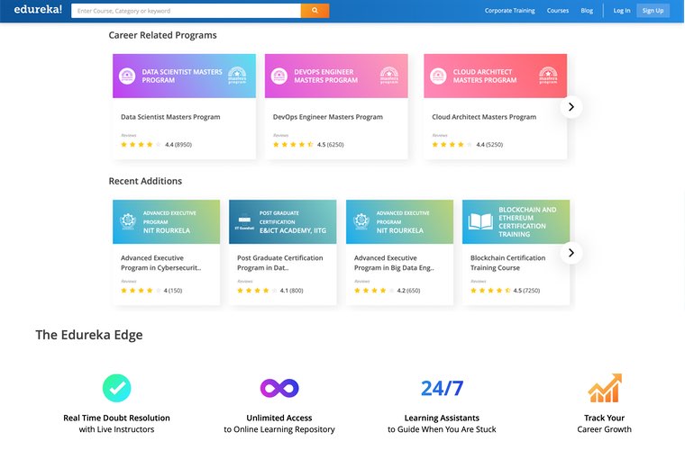The width and height of the screenshot is (685, 450).
Task: Open Corporate Training page
Action: (x=509, y=11)
